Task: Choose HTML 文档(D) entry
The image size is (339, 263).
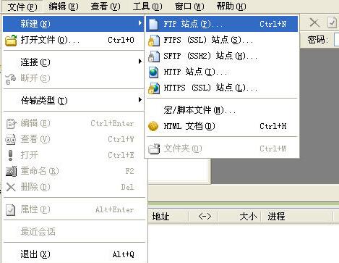Action: tap(222, 126)
